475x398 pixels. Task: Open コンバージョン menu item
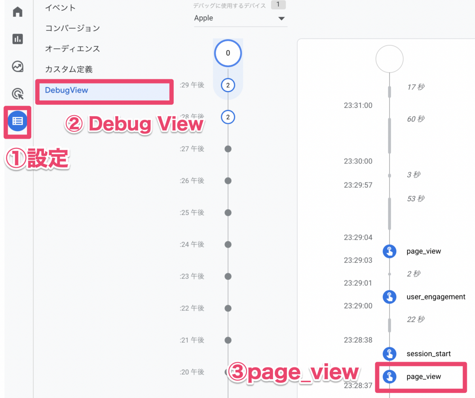(72, 28)
